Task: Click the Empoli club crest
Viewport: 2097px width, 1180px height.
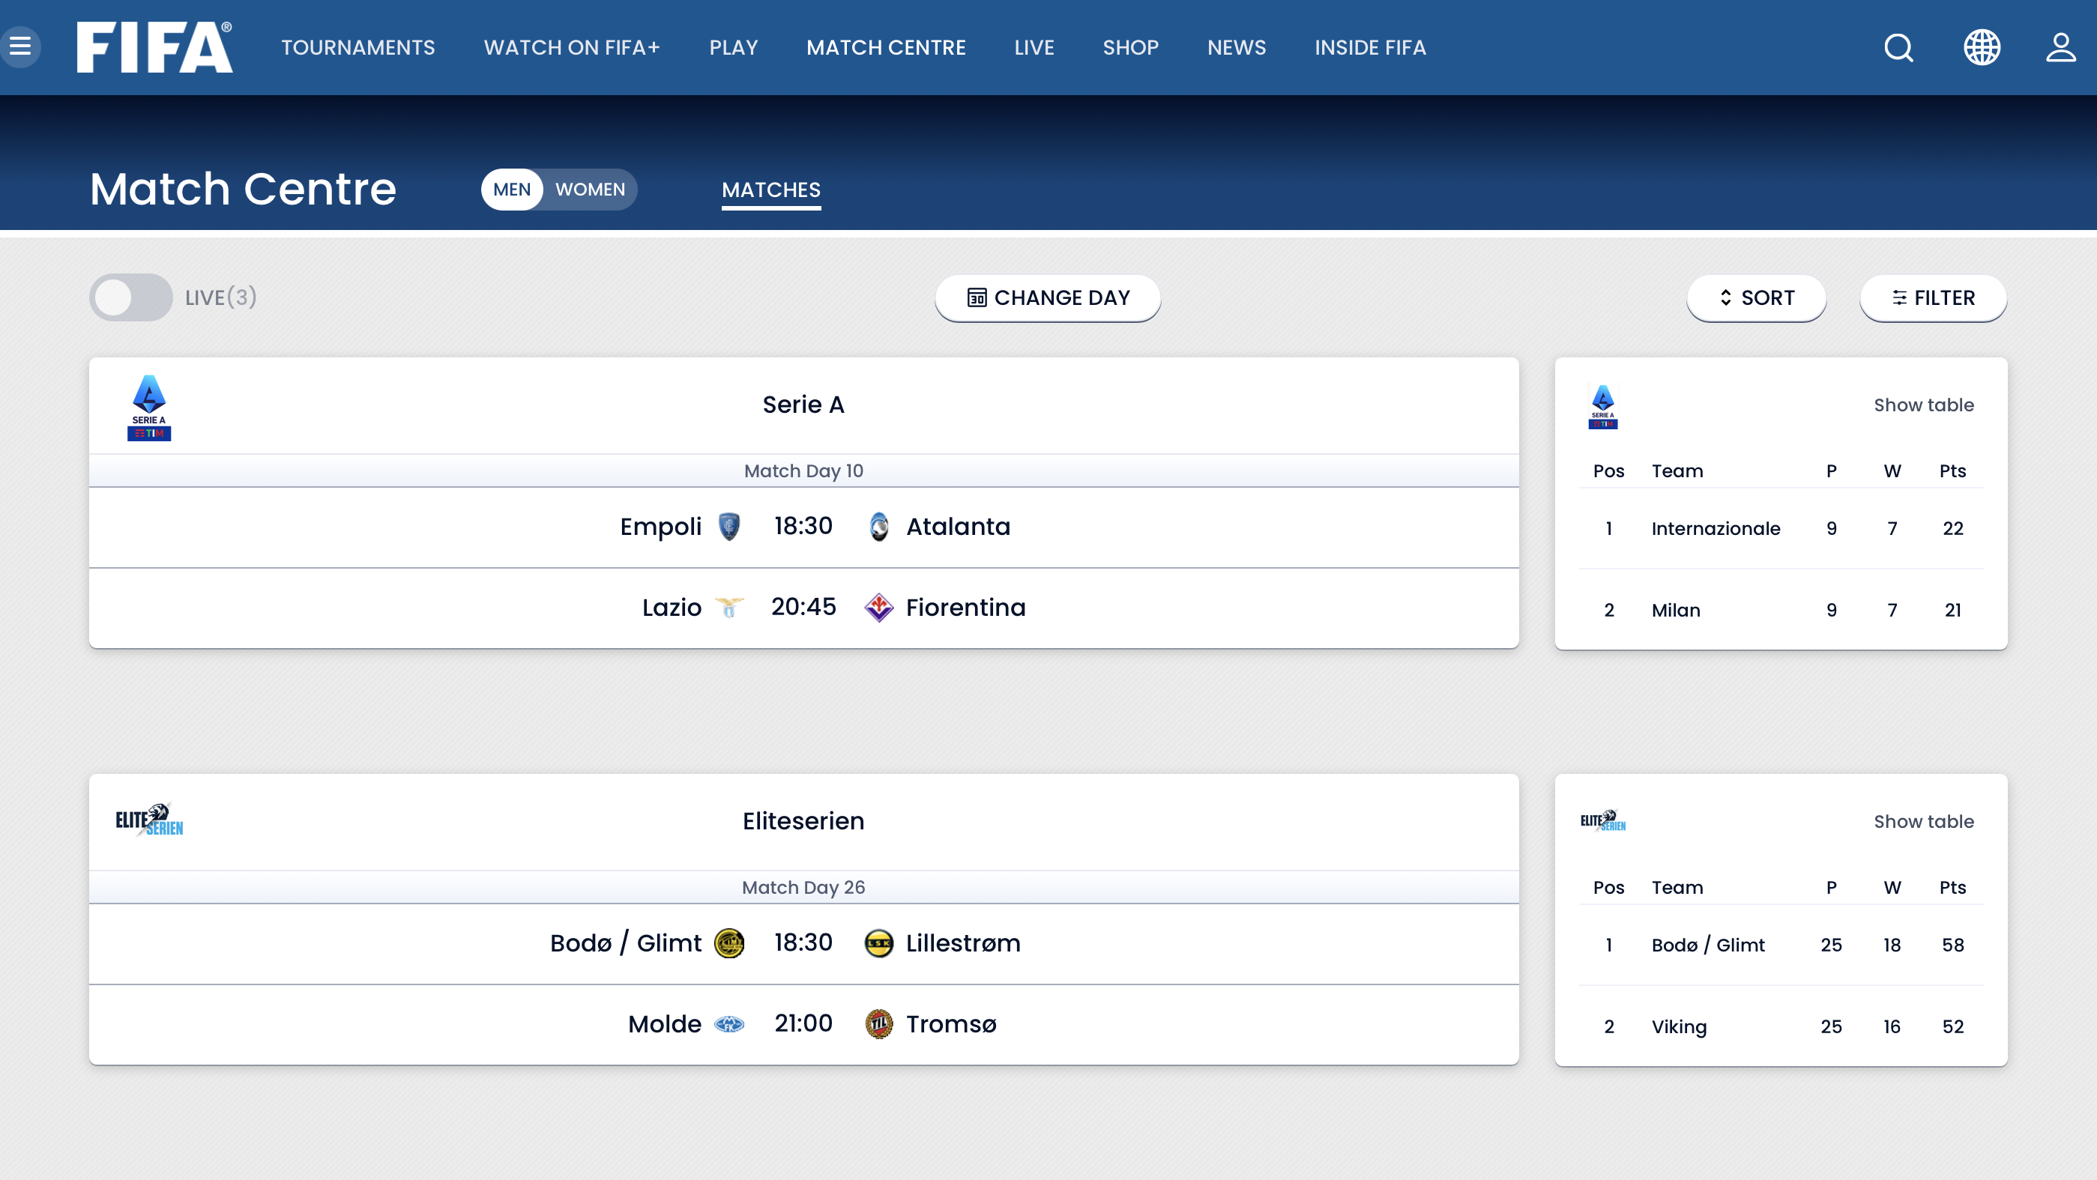Action: click(729, 527)
